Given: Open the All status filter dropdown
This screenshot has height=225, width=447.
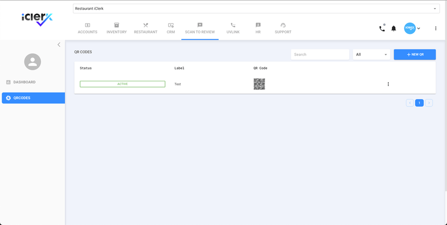Looking at the screenshot, I should (x=371, y=54).
